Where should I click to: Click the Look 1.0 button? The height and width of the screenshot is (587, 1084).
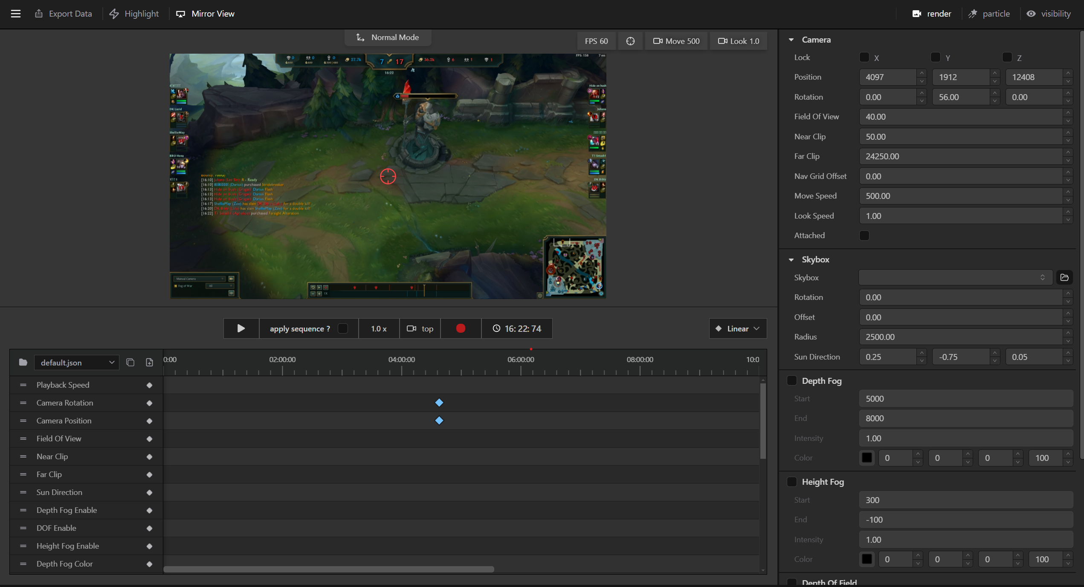738,41
